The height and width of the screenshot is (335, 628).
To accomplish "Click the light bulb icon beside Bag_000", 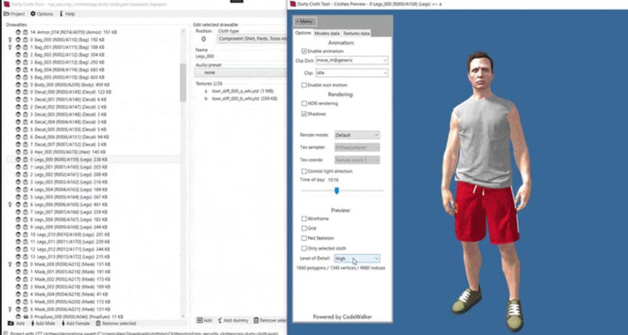I will (10, 40).
